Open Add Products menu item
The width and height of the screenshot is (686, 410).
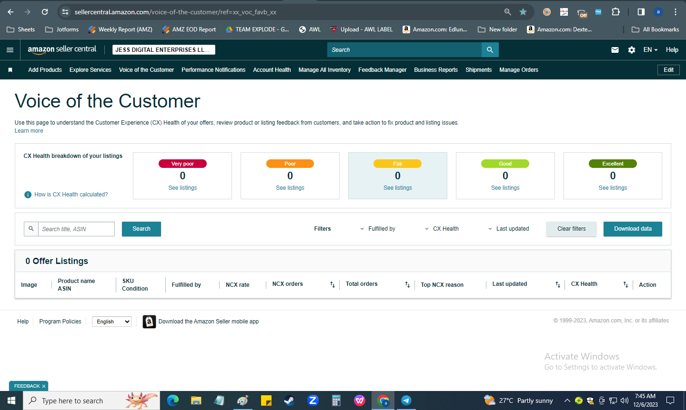pyautogui.click(x=45, y=70)
